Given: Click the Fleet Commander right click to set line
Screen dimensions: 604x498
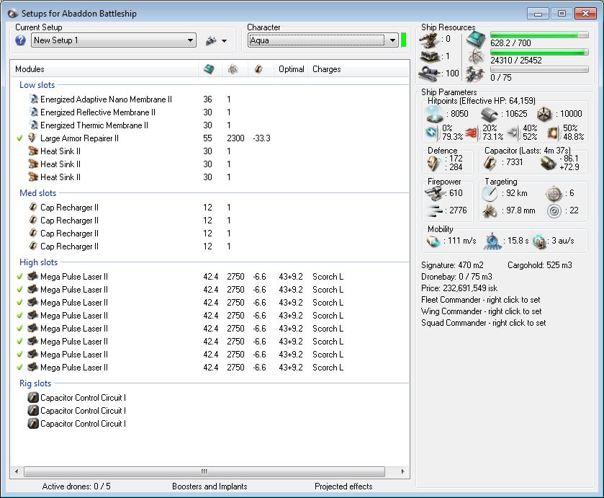Looking at the screenshot, I should click(x=480, y=300).
